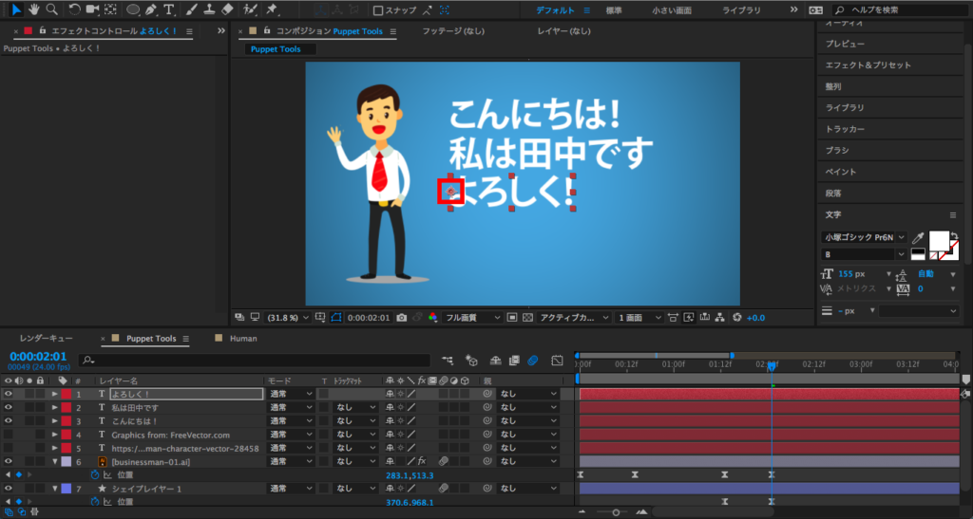Open the トラッカー panel

click(845, 129)
